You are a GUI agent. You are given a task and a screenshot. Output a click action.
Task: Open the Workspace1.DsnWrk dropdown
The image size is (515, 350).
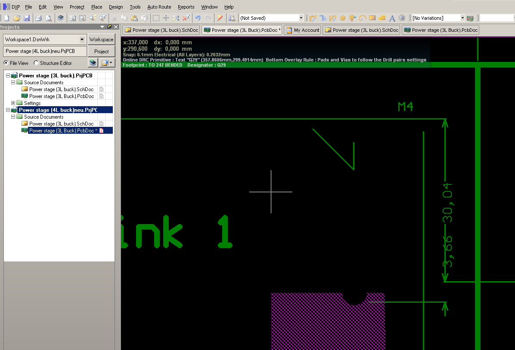(x=82, y=40)
